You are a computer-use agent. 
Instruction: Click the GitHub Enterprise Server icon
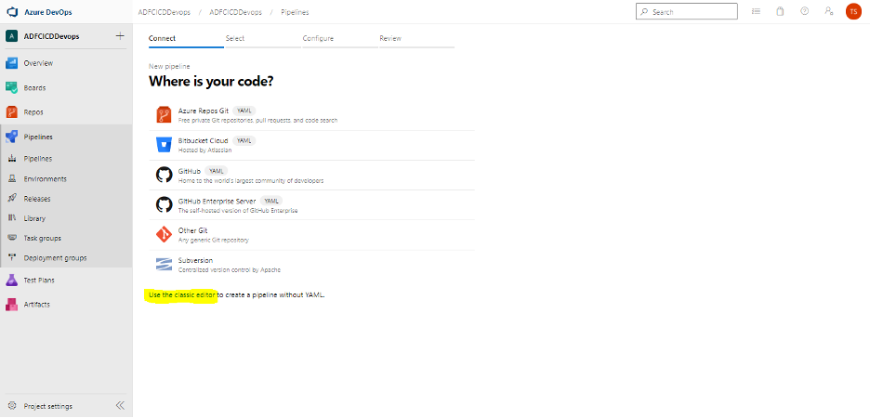165,205
